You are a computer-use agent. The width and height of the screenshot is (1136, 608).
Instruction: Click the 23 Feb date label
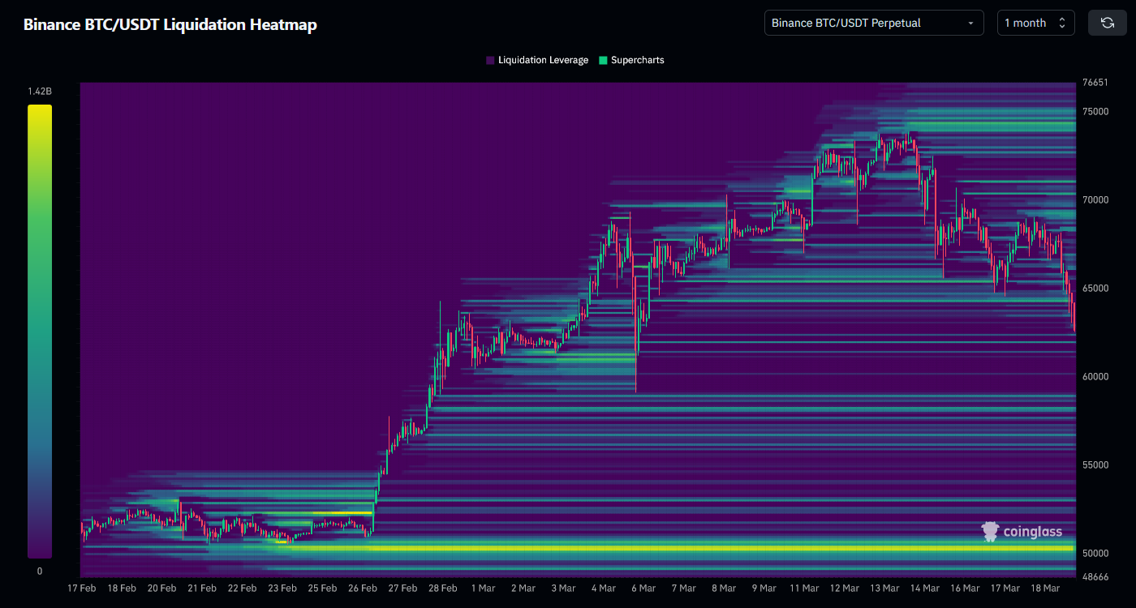[x=282, y=589]
